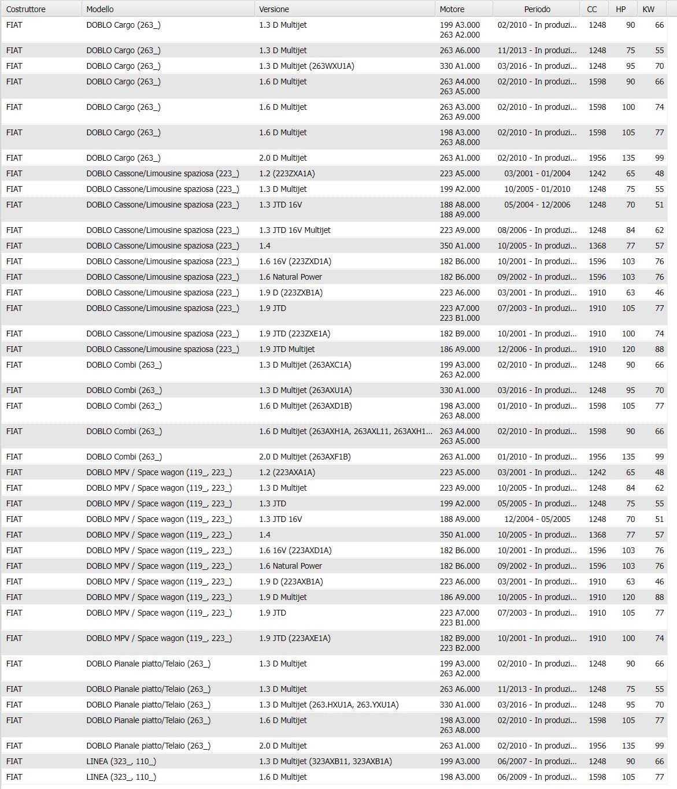Select version 1.9 JTD Multijet
Image resolution: width=677 pixels, height=789 pixels.
click(287, 349)
